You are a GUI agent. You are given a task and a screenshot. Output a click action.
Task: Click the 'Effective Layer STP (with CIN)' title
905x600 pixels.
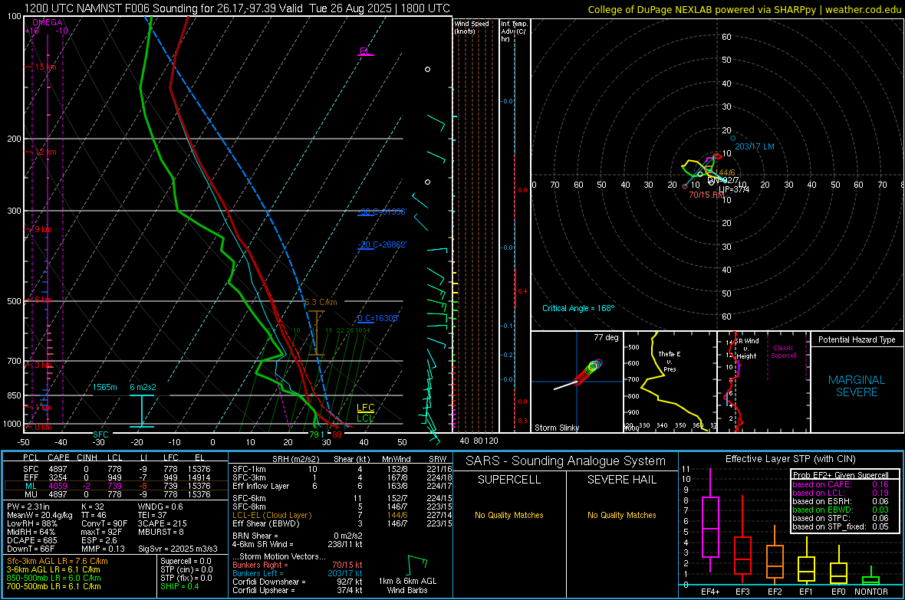[x=790, y=459]
